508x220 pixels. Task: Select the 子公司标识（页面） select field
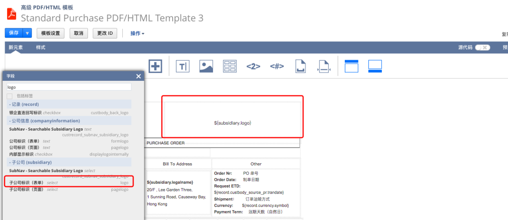(x=69, y=189)
